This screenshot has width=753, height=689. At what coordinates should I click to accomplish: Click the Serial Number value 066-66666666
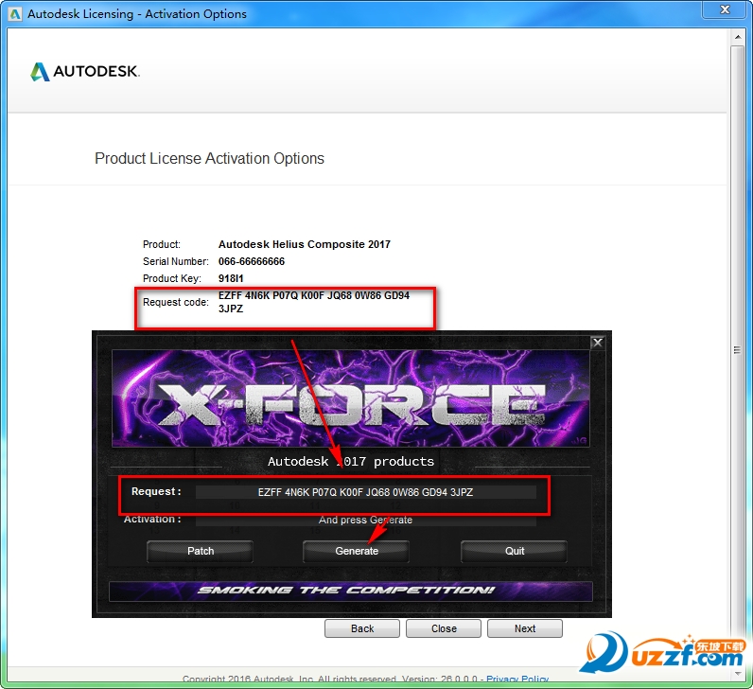point(252,261)
